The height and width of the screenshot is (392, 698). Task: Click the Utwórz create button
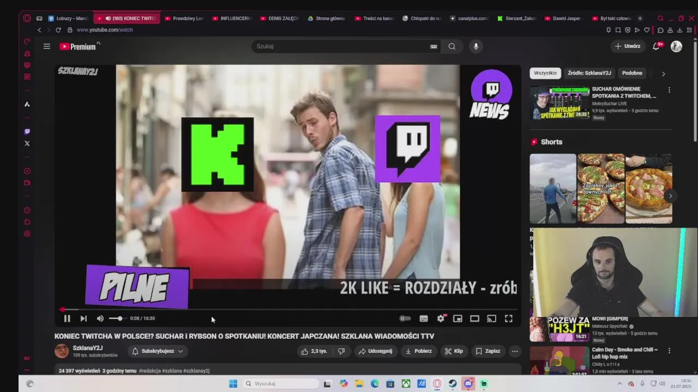click(x=628, y=46)
